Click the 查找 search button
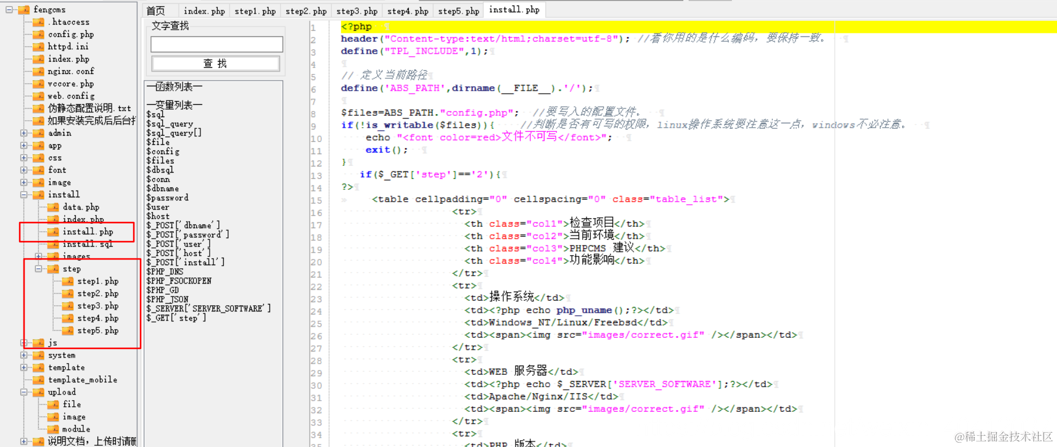This screenshot has width=1057, height=447. click(x=216, y=64)
